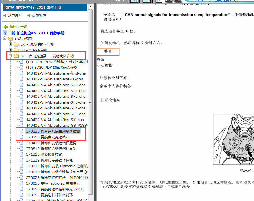Click the document icon next to 370255 更换自动变速箱油
Screen dimensions: 254x201
pos(21,137)
